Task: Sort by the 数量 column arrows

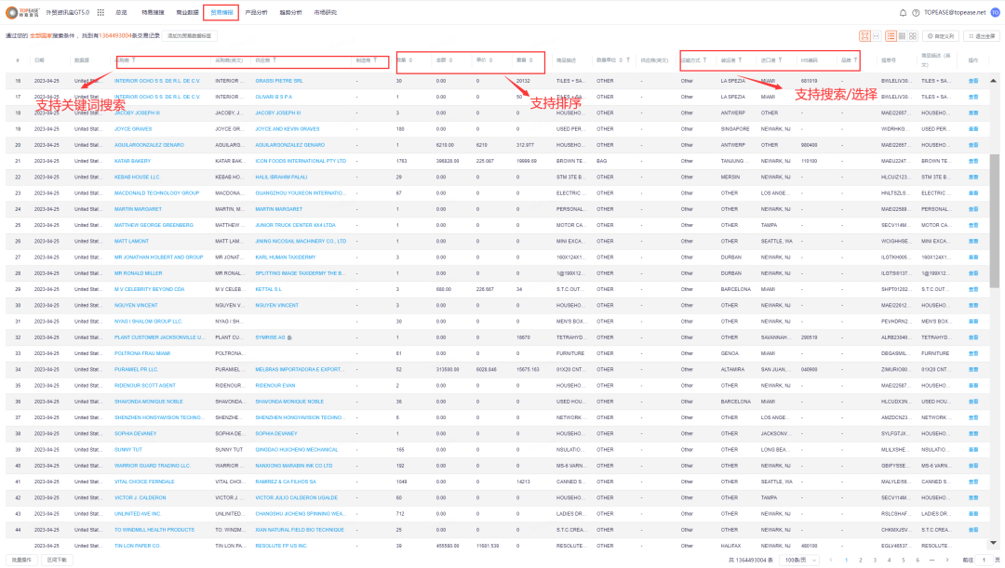Action: (x=410, y=60)
